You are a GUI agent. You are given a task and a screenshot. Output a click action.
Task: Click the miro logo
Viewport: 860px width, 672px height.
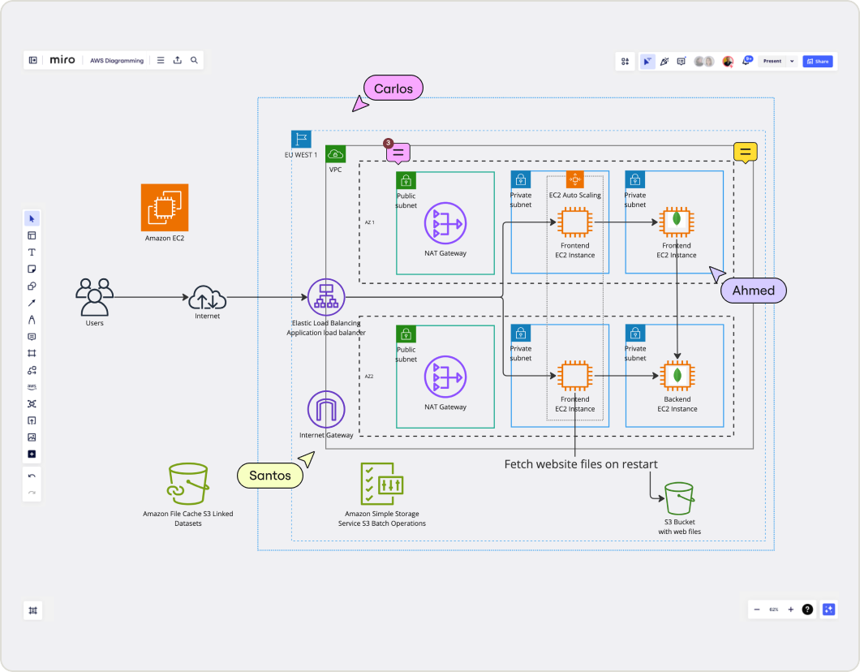click(62, 60)
